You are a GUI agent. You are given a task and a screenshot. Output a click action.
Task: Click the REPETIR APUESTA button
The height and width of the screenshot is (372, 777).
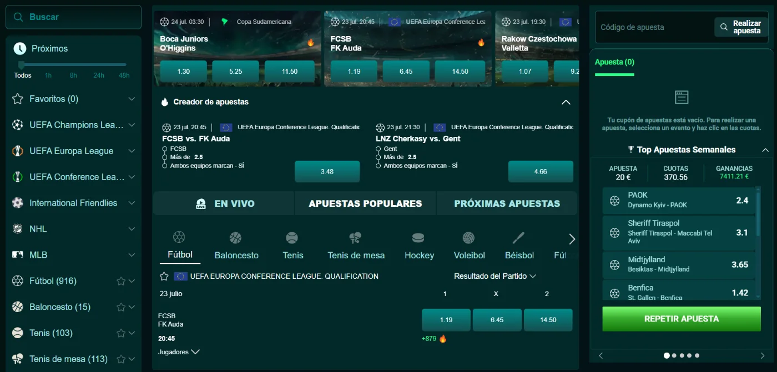[x=682, y=319]
